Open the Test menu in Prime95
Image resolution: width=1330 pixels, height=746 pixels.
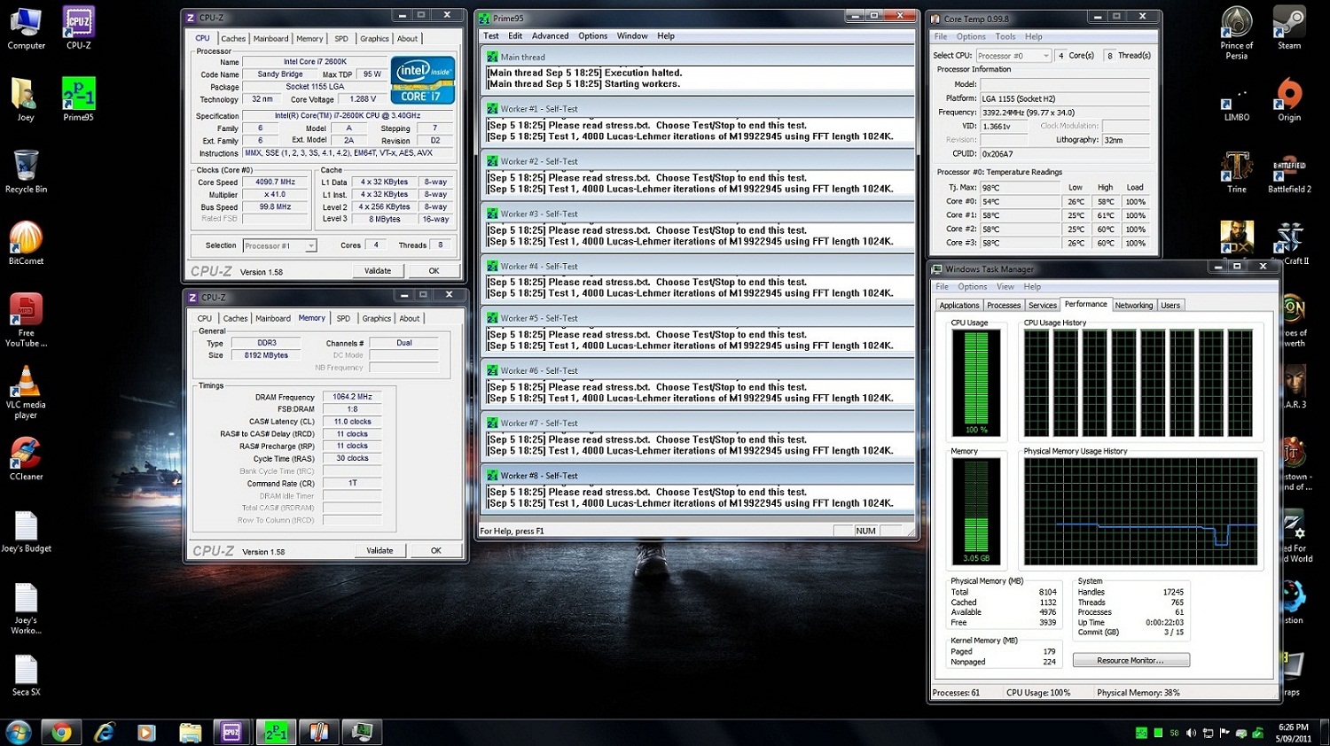click(x=491, y=36)
